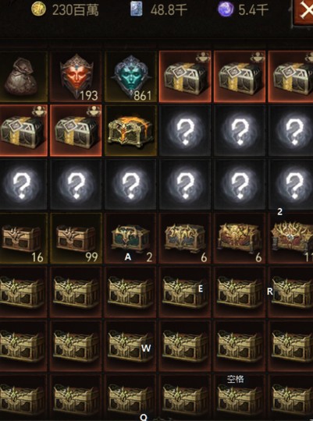Select the golden chest marked W
313x421 pixels.
[x=130, y=346]
